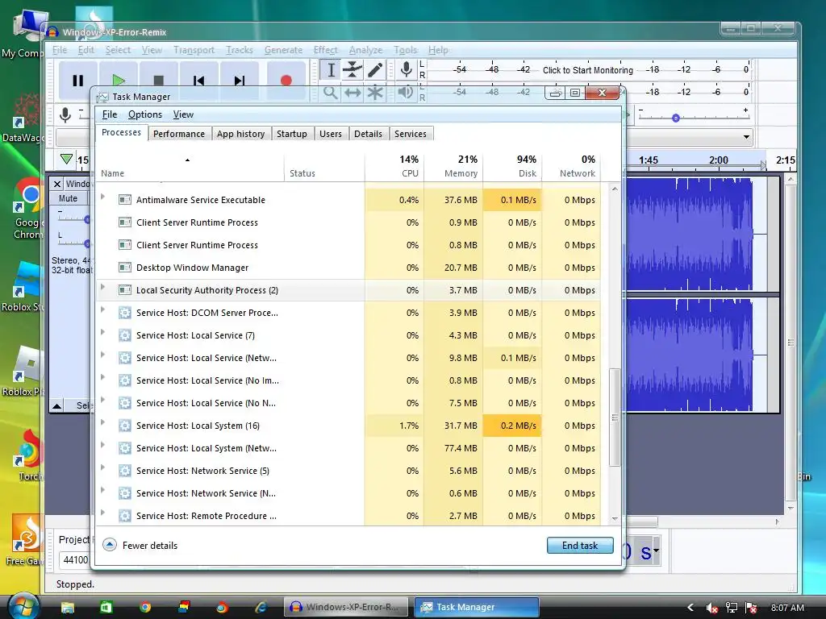Image resolution: width=826 pixels, height=619 pixels.
Task: Expand Local Security Authority Process group
Action: [102, 288]
